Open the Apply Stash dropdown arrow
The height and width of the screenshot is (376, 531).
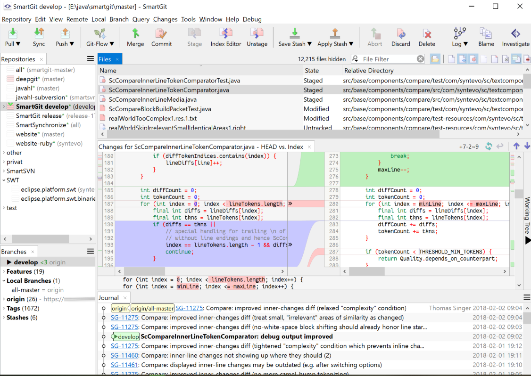[351, 44]
